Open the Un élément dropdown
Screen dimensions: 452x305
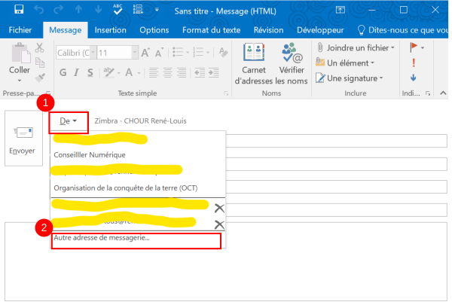tap(352, 63)
